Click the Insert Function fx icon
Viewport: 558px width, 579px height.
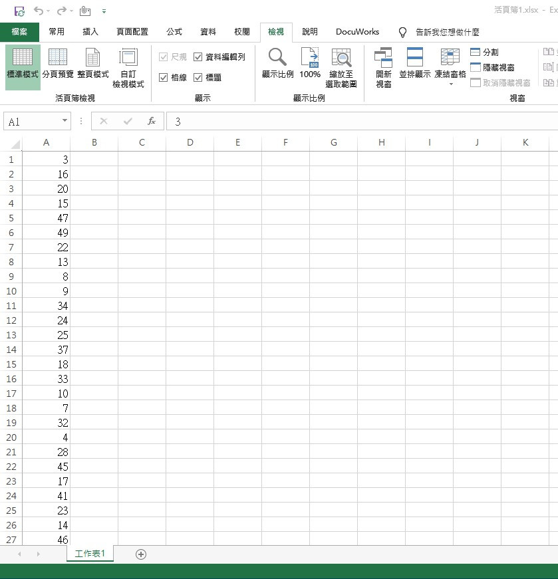[152, 121]
